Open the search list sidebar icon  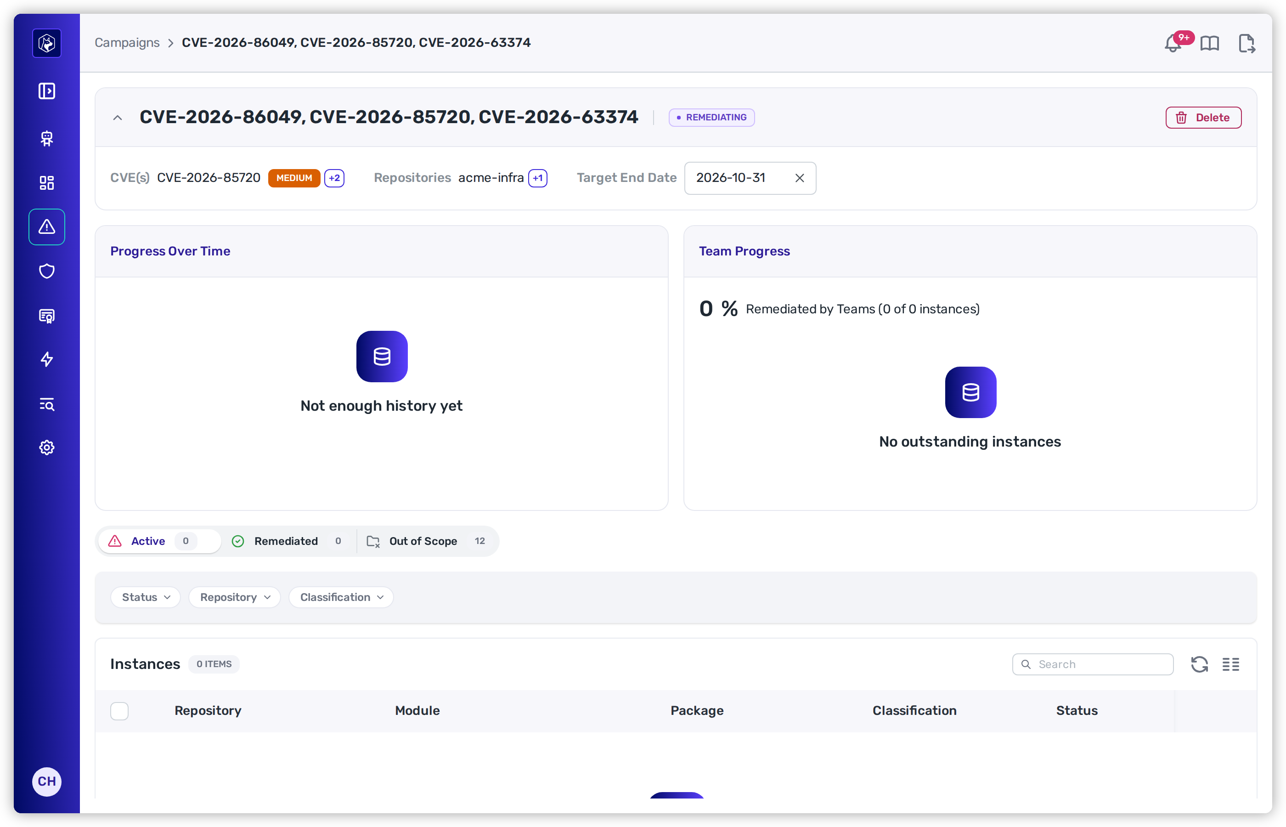point(47,404)
